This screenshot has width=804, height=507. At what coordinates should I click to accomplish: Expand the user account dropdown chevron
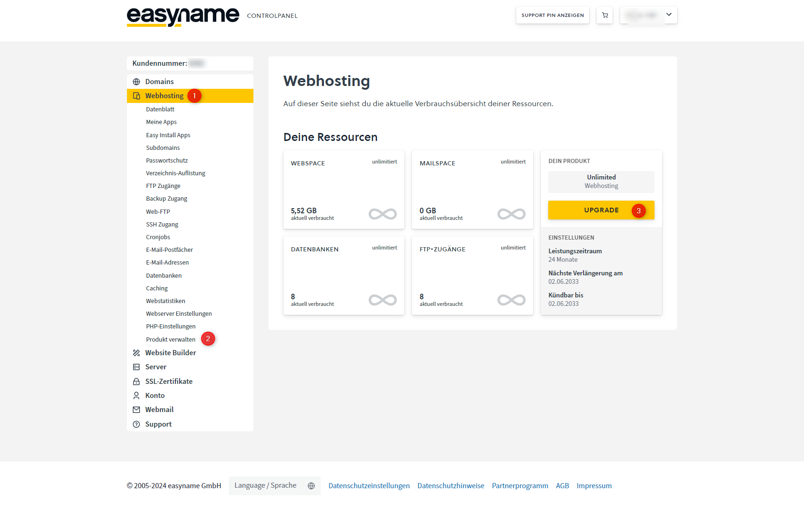coord(669,15)
